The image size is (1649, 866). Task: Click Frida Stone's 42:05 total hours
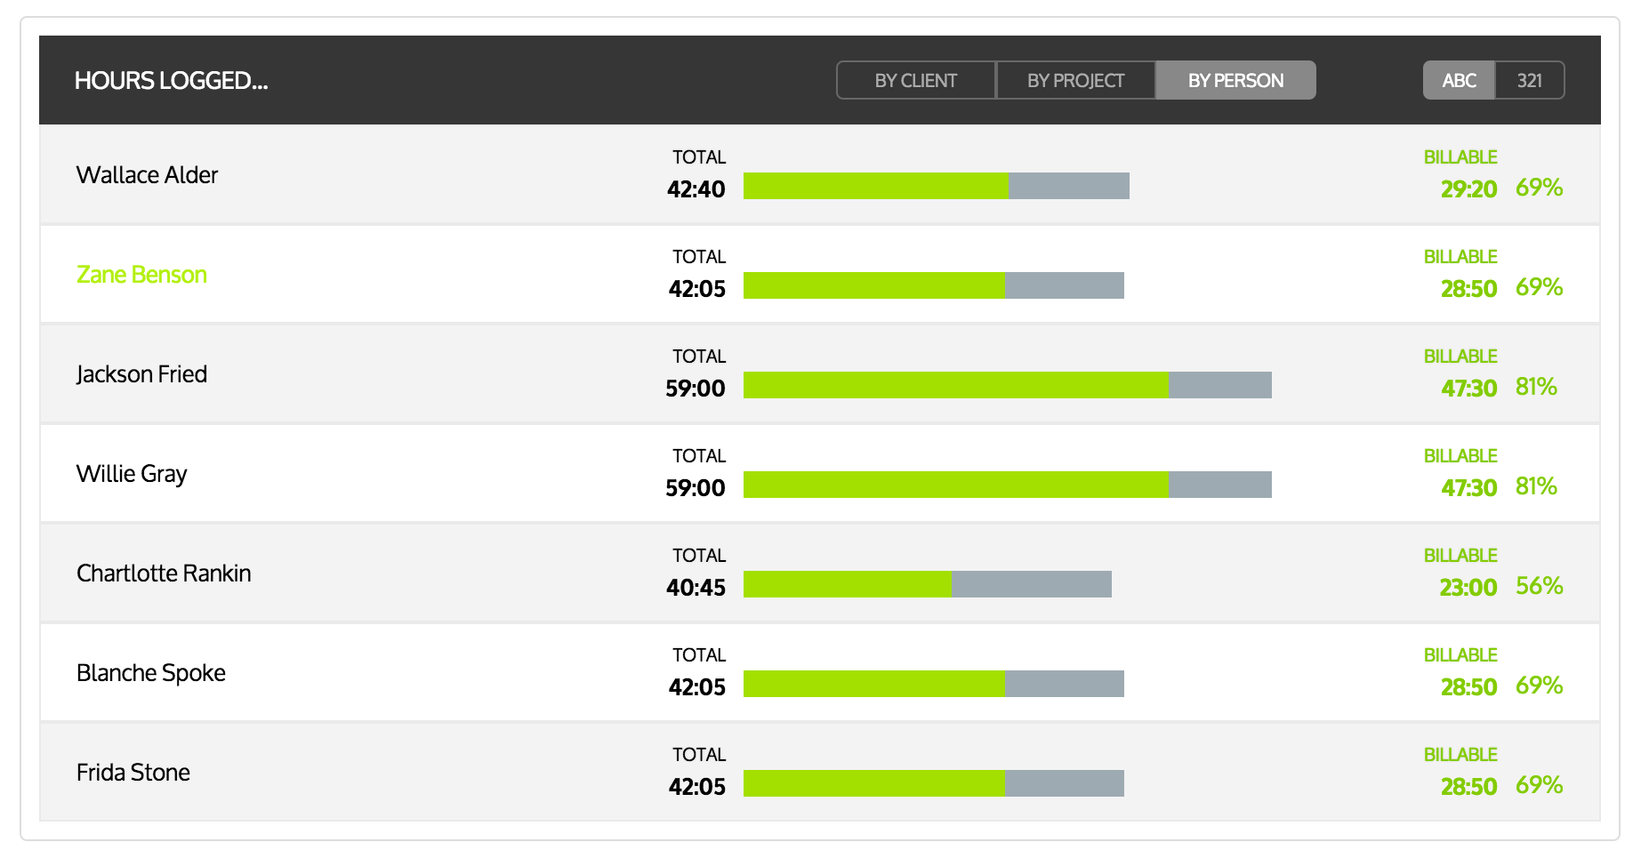[696, 787]
